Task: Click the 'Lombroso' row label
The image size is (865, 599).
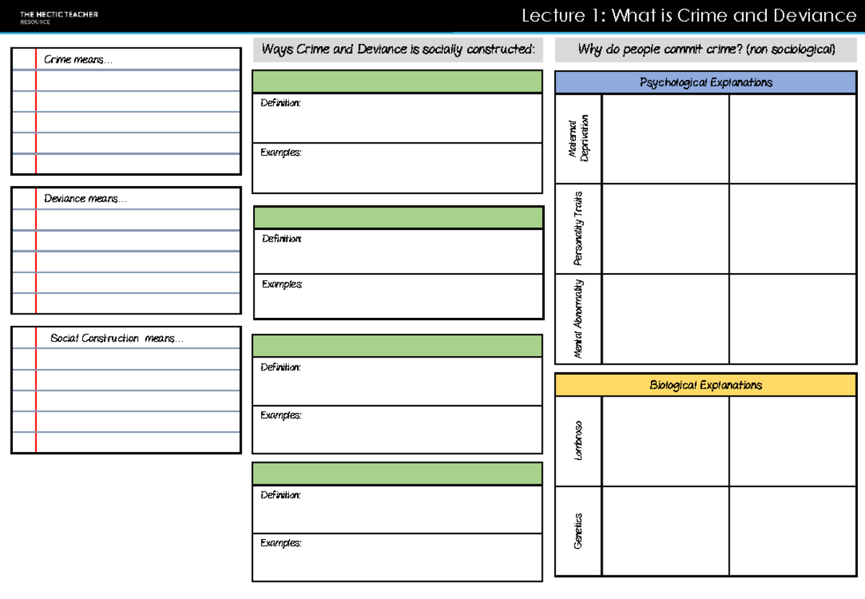Action: click(x=579, y=441)
